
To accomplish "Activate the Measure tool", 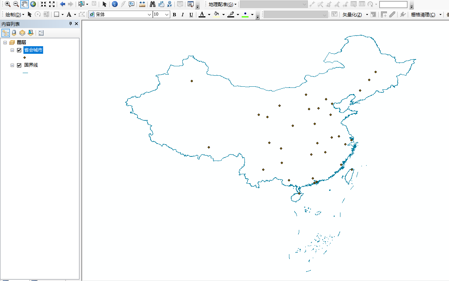I will pos(142,5).
